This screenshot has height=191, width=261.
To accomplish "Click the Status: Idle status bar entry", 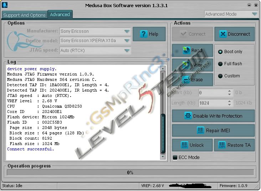I will 12,186.
